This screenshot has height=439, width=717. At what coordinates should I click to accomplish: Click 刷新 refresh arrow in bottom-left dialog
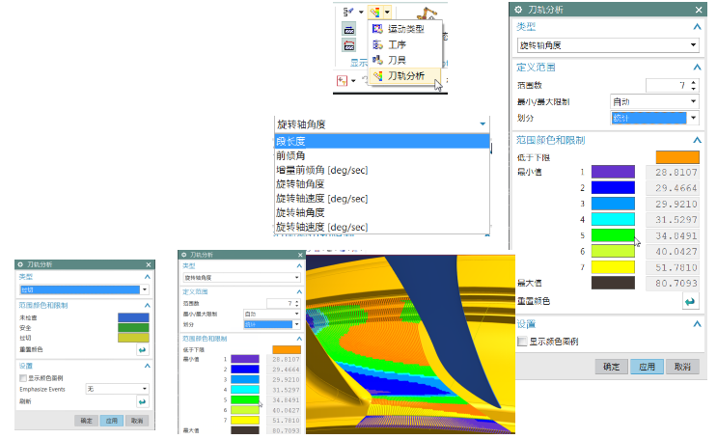[x=142, y=401]
